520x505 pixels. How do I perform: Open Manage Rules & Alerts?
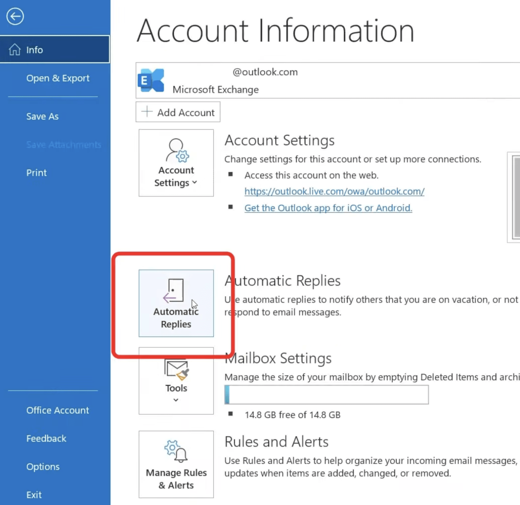pyautogui.click(x=176, y=463)
